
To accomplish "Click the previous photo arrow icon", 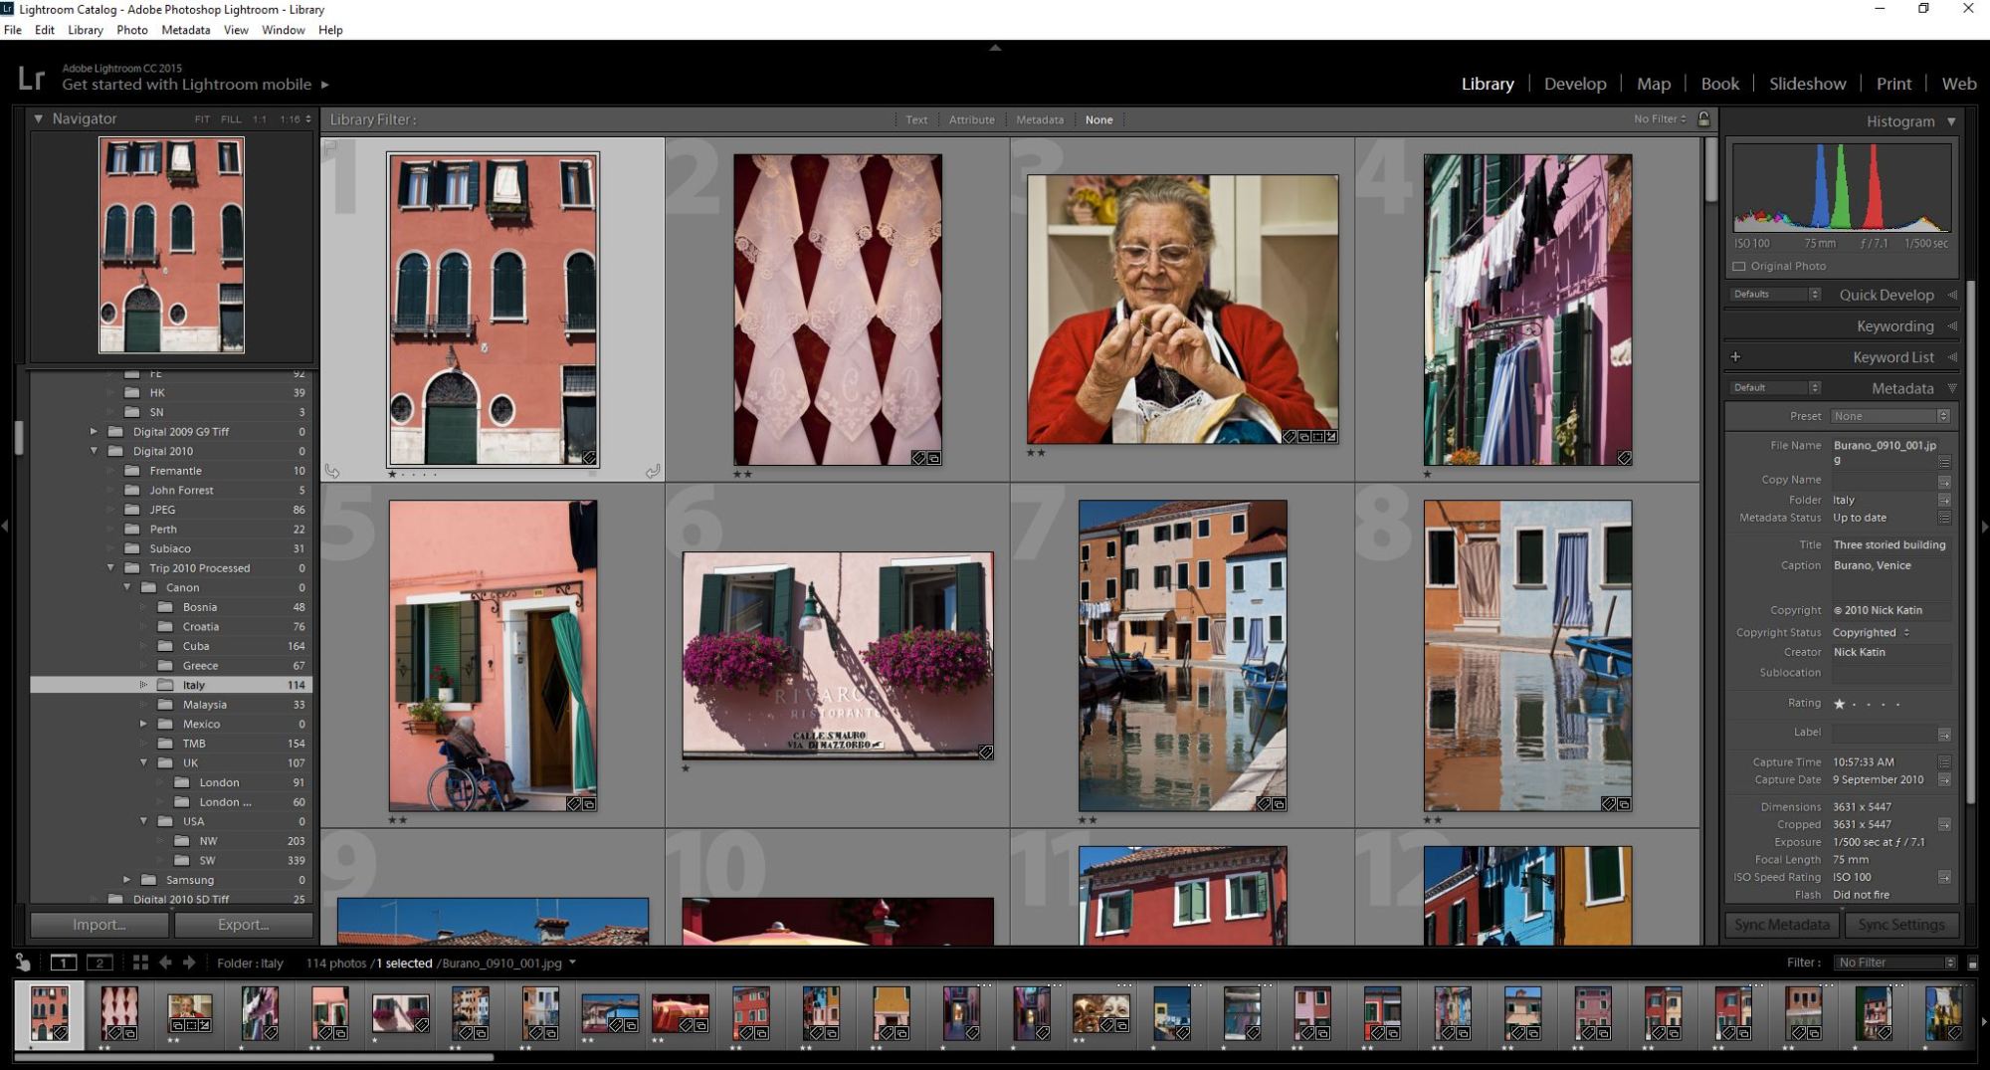I will click(x=166, y=963).
